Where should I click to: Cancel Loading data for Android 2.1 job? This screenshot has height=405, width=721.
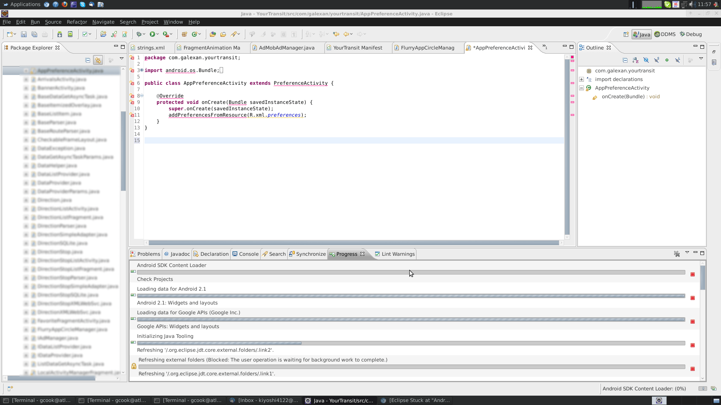point(693,298)
